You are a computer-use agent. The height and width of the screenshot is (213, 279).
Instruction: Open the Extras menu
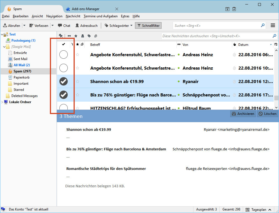tap(125, 16)
